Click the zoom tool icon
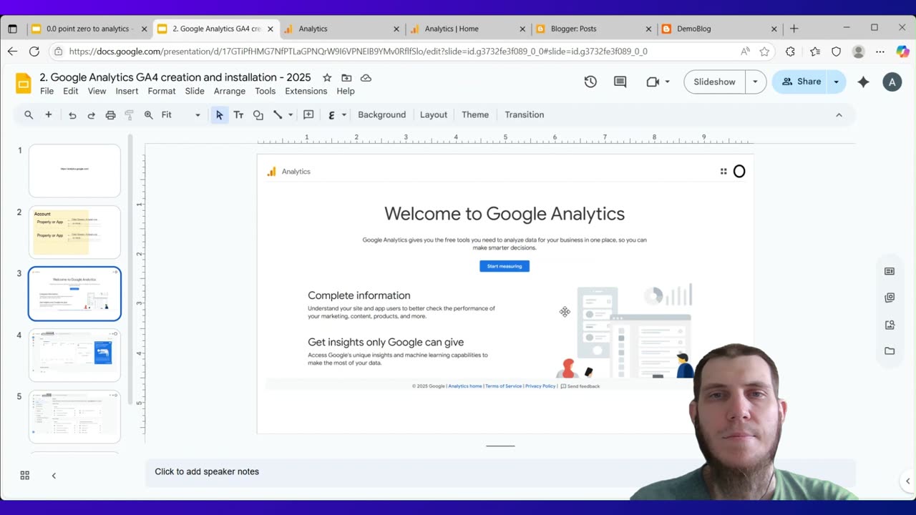The height and width of the screenshot is (515, 916). point(149,114)
